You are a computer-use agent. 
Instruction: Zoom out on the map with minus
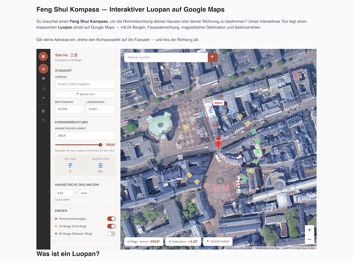309,240
